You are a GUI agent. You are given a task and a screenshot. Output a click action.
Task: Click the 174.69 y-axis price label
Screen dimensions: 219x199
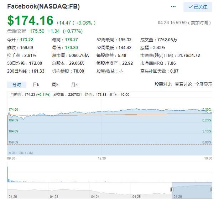[13, 110]
